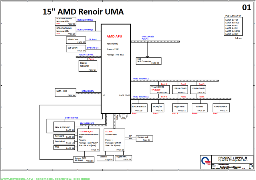Screen dimensions: 256x180
Task: Click the ALC3247 Audio Codec block
Action: (x=114, y=140)
